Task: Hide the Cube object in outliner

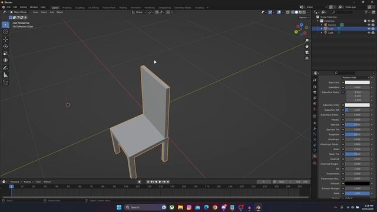Action: click(x=369, y=29)
